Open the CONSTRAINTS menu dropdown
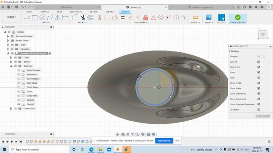The image size is (273, 153). click(x=141, y=23)
